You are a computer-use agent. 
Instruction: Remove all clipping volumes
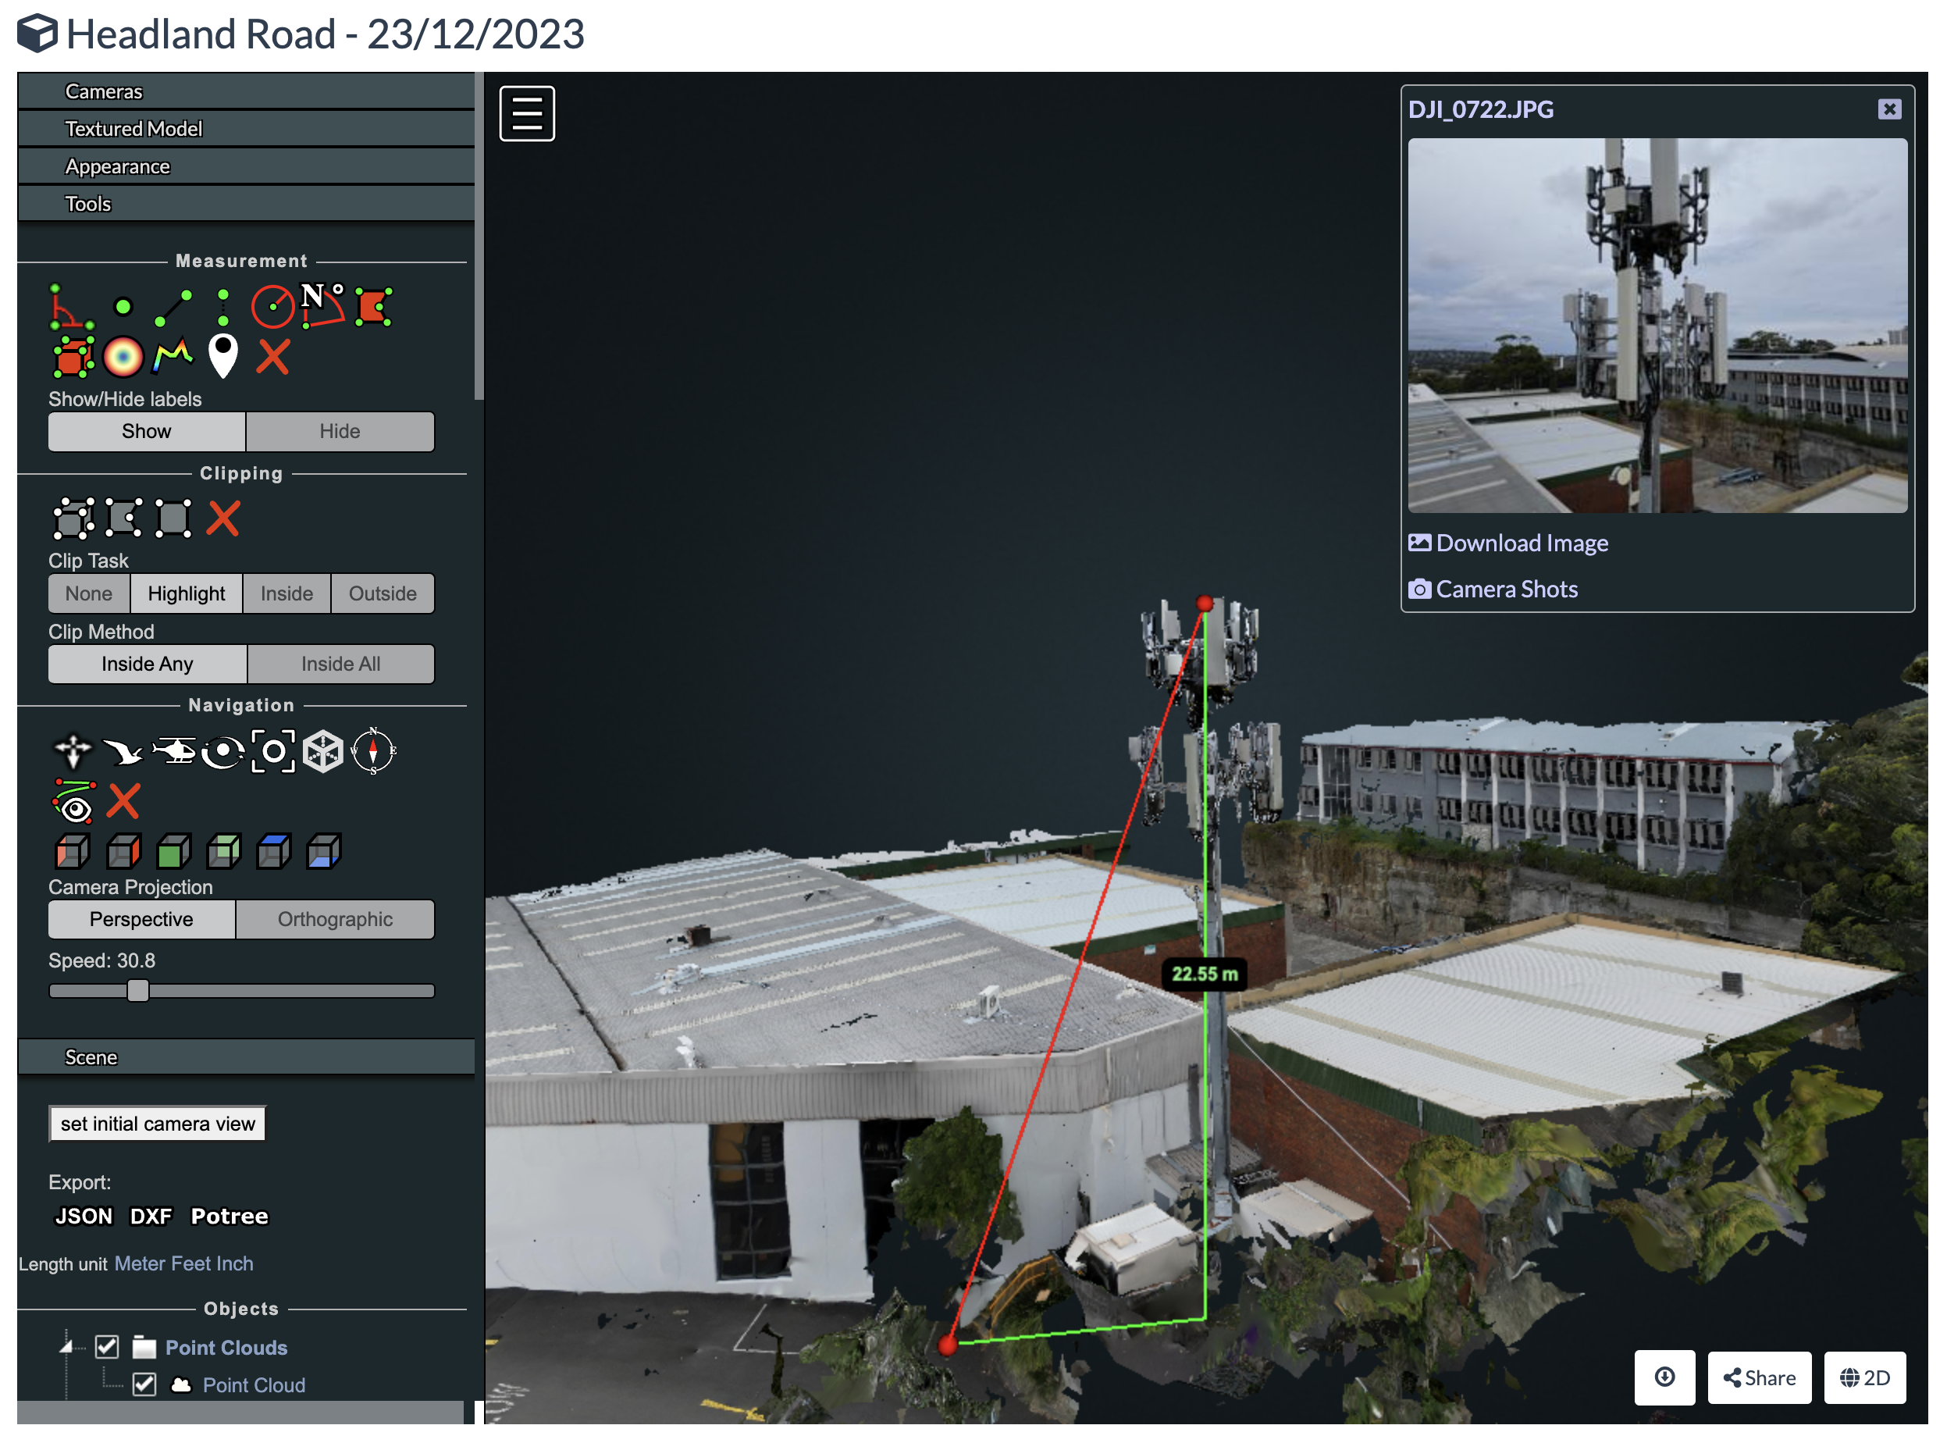[x=223, y=518]
